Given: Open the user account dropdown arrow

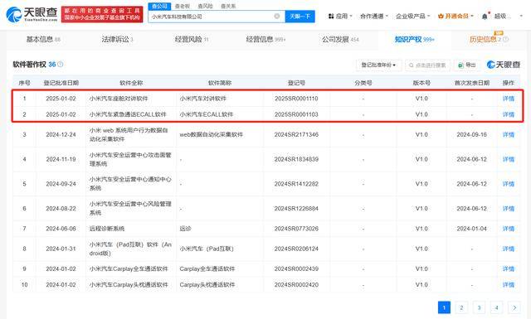Looking at the screenshot, I should [521, 17].
